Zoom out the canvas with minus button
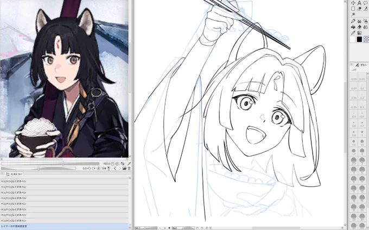369x230 pixels. coord(160,228)
